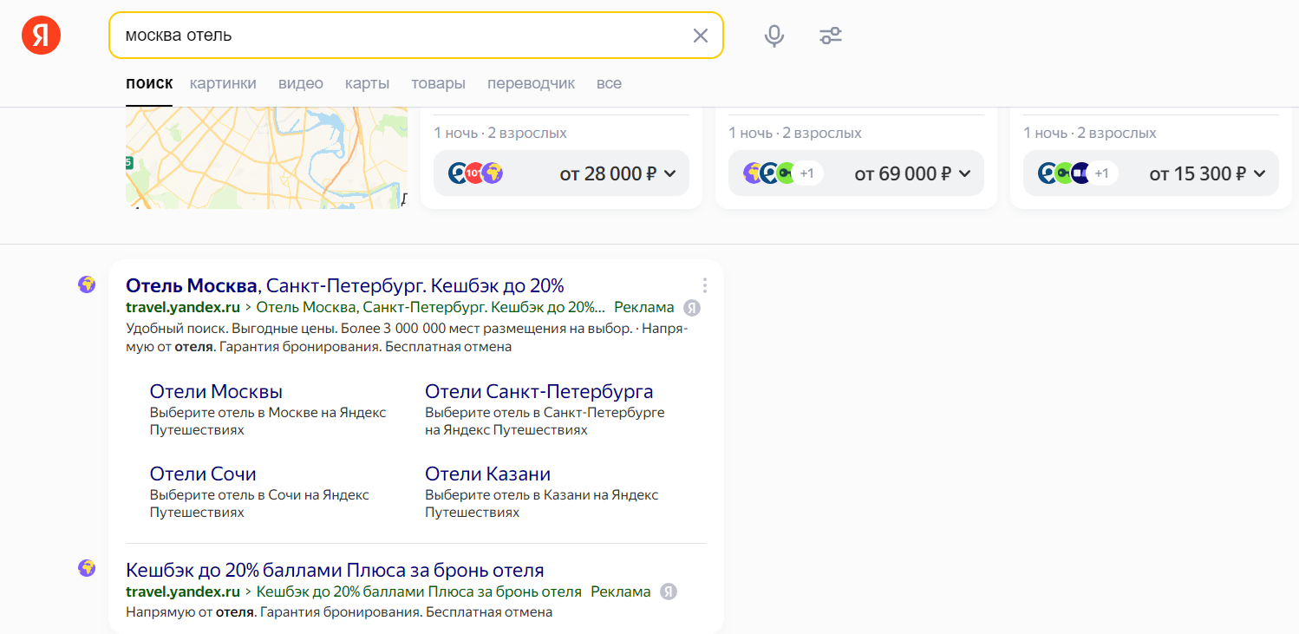This screenshot has width=1299, height=634.
Task: Click the "Реклама" label of the second result
Action: 621,592
